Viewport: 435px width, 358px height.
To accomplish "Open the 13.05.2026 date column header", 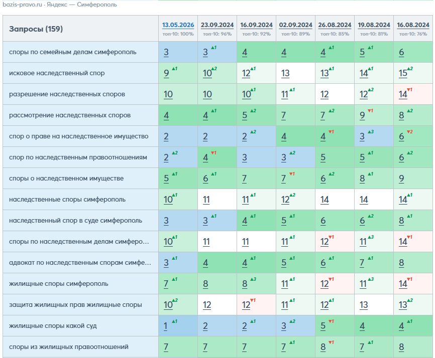I will coord(178,25).
